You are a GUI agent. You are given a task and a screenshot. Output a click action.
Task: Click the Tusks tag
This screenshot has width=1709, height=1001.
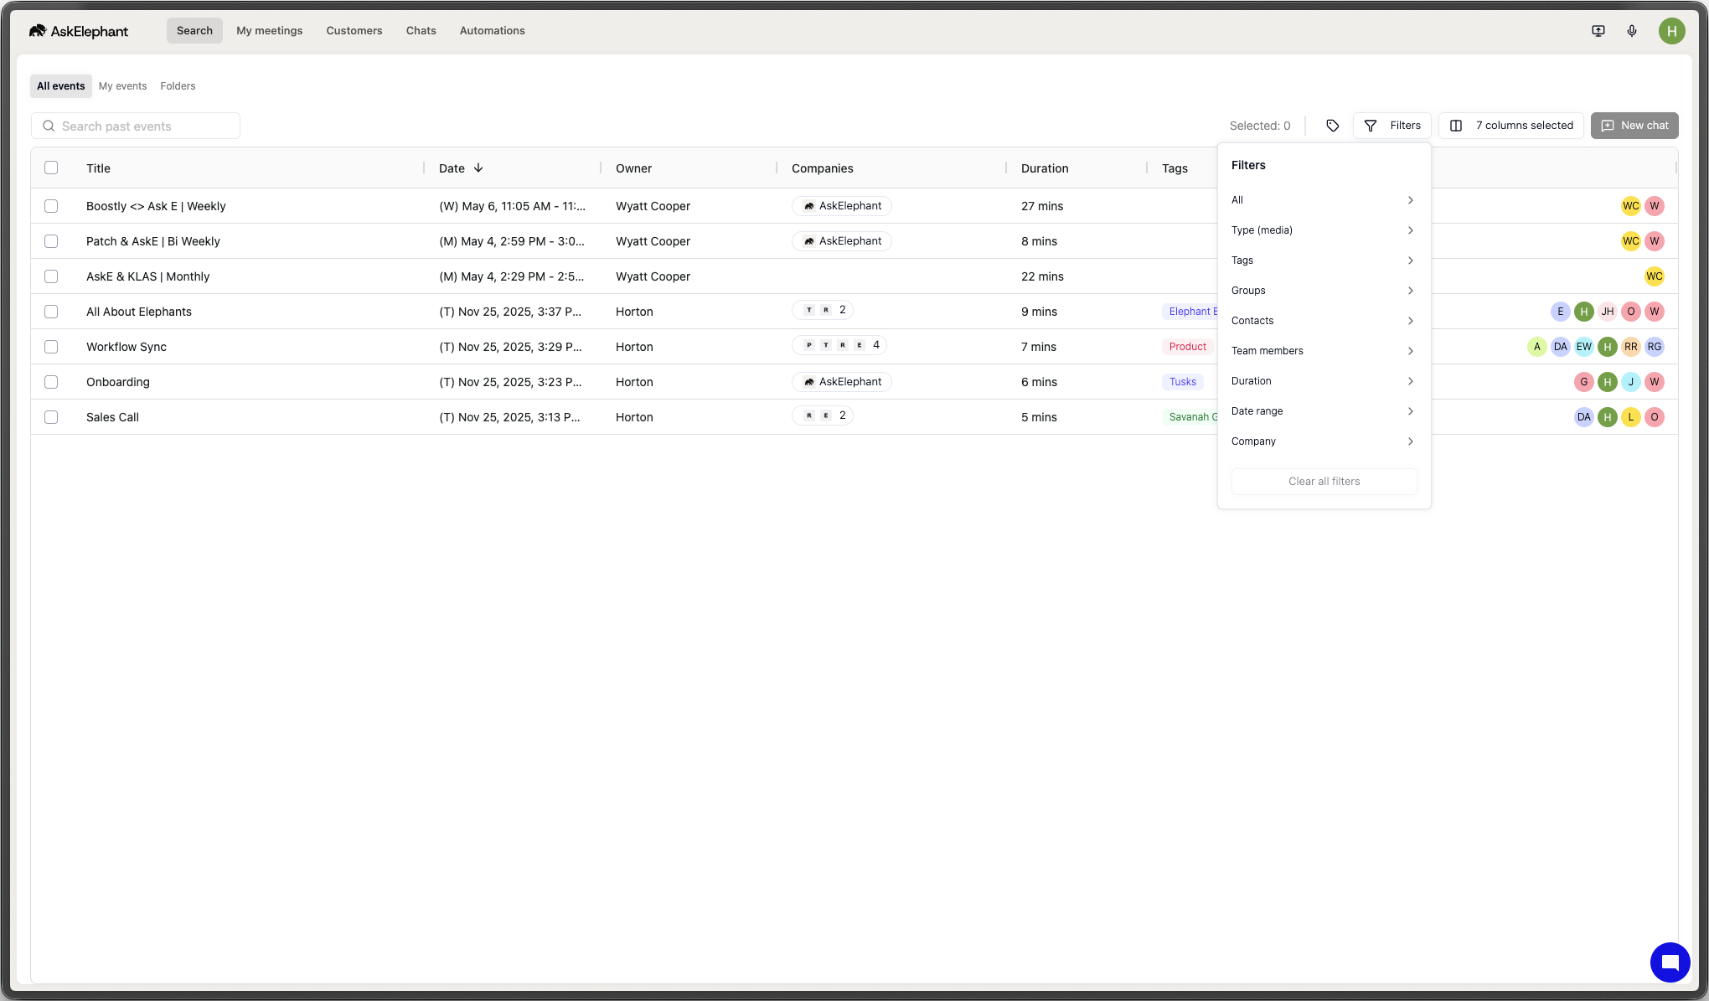[x=1183, y=382]
